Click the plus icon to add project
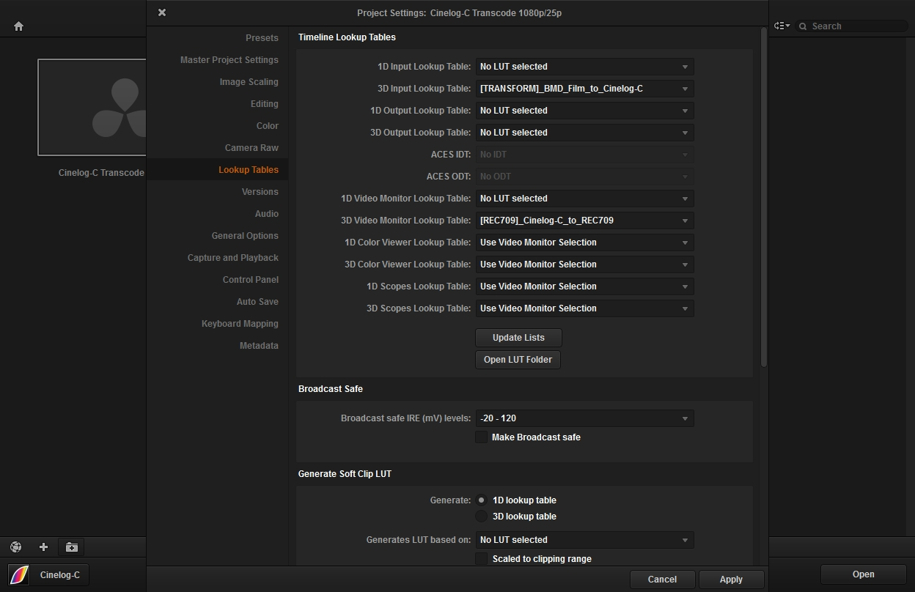 [43, 547]
